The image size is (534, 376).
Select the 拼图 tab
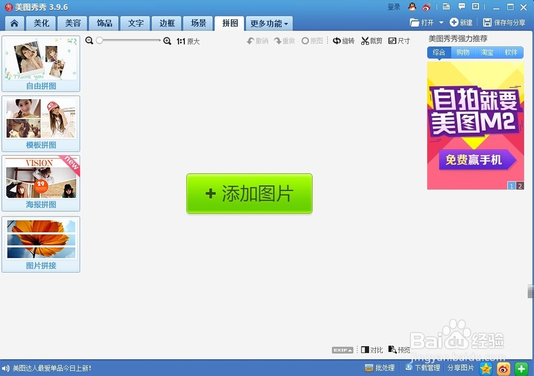pos(230,23)
